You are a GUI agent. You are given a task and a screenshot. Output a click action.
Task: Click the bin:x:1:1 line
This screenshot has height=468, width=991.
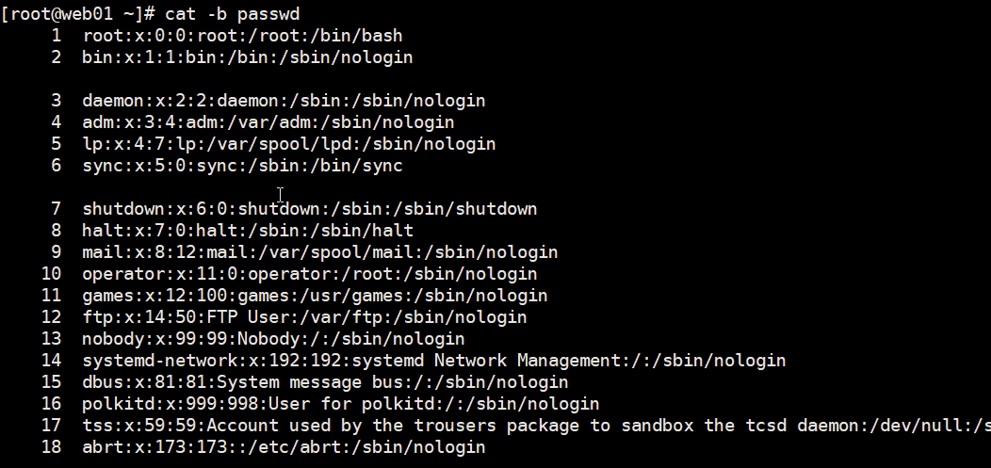tap(247, 57)
